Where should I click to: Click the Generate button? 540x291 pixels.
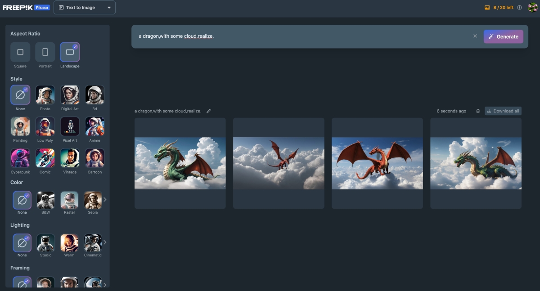(x=504, y=37)
